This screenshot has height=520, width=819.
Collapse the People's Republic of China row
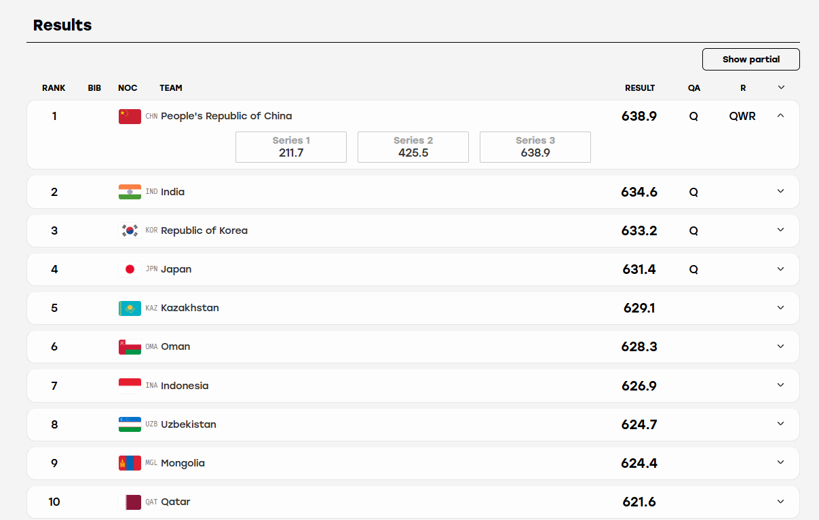[x=780, y=116]
